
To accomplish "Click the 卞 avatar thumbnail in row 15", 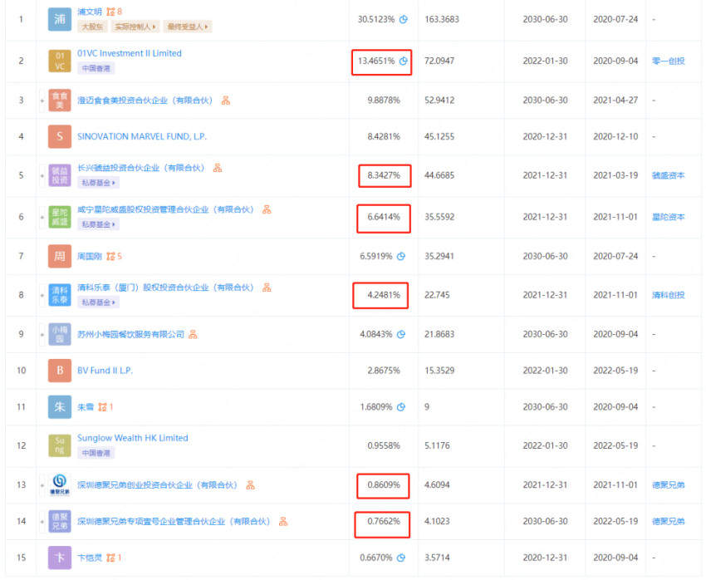I will pos(60,558).
